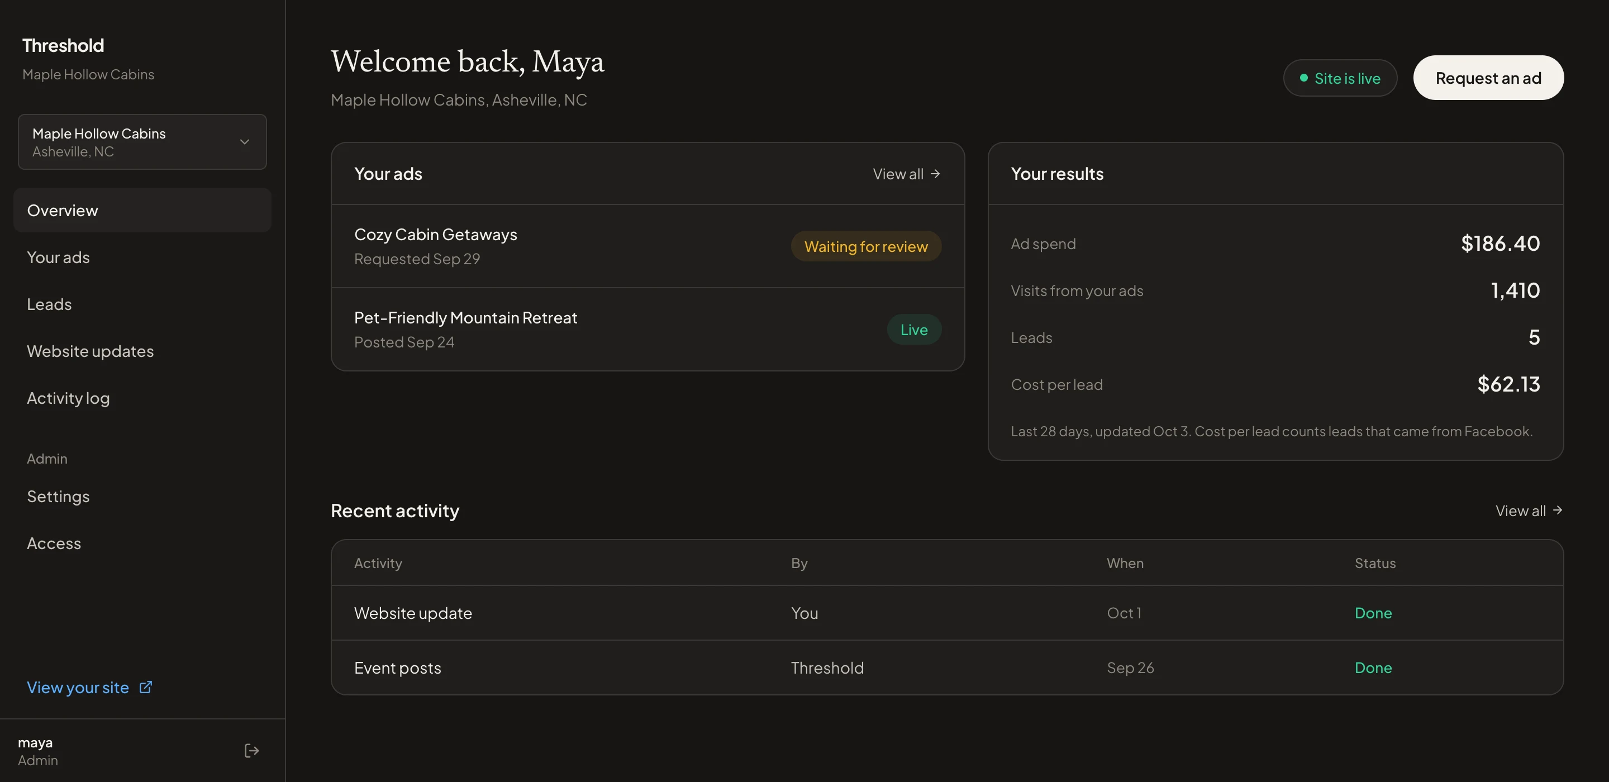1609x782 pixels.
Task: Click the Activity column header
Action: tap(378, 563)
